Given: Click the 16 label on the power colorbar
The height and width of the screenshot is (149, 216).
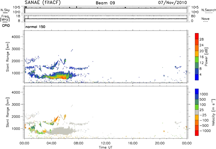Looking at the screenshot, I should coord(201,57).
